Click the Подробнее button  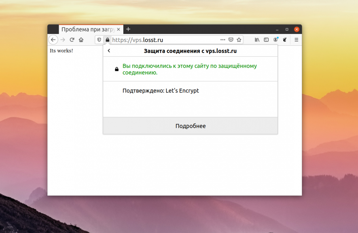pyautogui.click(x=191, y=126)
